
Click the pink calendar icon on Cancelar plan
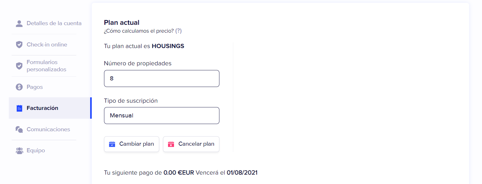coord(171,144)
